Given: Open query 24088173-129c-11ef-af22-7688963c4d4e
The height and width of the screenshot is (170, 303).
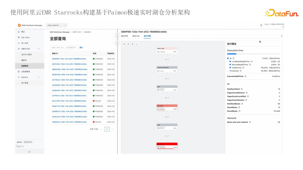Looking at the screenshot, I should [69, 112].
